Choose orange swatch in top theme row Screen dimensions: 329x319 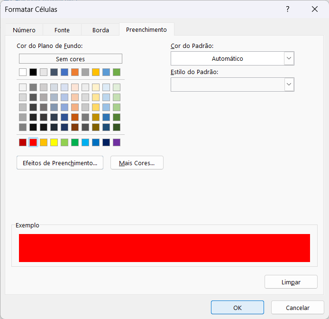pyautogui.click(x=75, y=72)
